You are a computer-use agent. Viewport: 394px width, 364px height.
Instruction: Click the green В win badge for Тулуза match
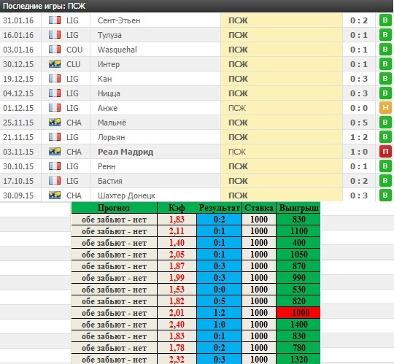[385, 35]
